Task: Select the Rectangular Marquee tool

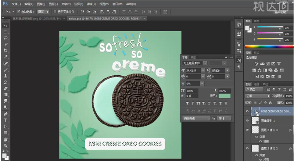Action: (6, 32)
